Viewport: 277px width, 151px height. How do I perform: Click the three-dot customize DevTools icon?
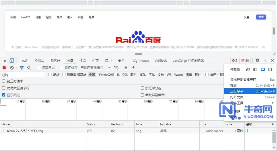(x=265, y=61)
